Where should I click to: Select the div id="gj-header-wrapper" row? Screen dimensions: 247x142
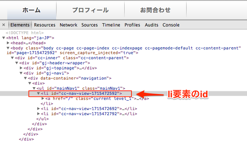(55, 63)
